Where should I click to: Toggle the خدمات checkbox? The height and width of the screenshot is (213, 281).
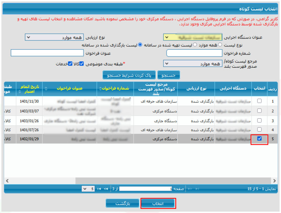coord(70,64)
